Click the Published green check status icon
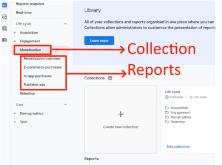This screenshot has width=222, height=165. click(167, 97)
